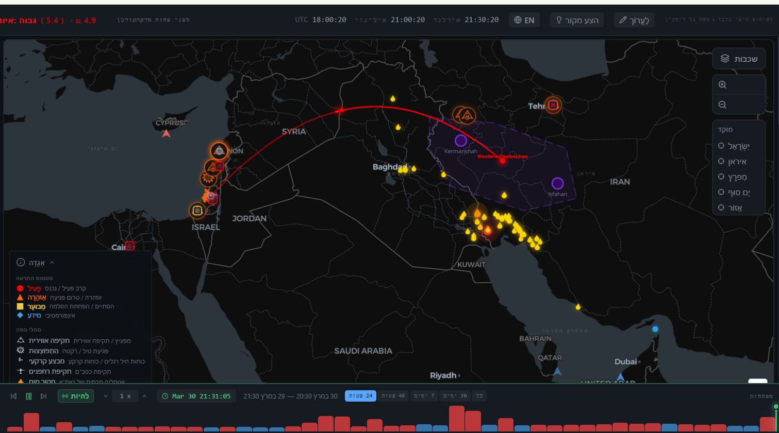This screenshot has height=433, width=779.
Task: Skip to timeline end
Action: point(44,396)
